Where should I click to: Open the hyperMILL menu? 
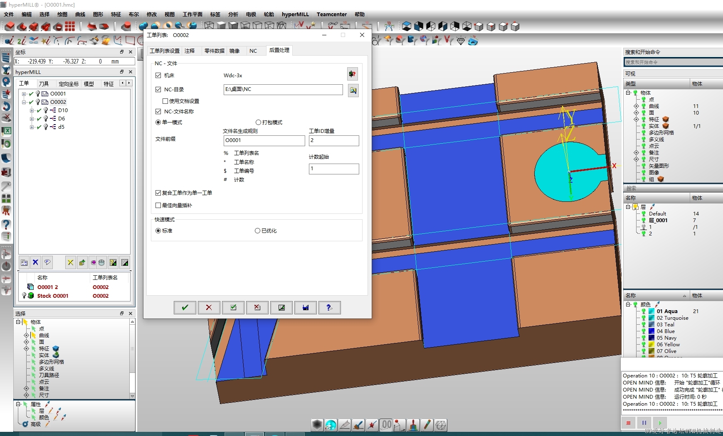click(x=295, y=14)
